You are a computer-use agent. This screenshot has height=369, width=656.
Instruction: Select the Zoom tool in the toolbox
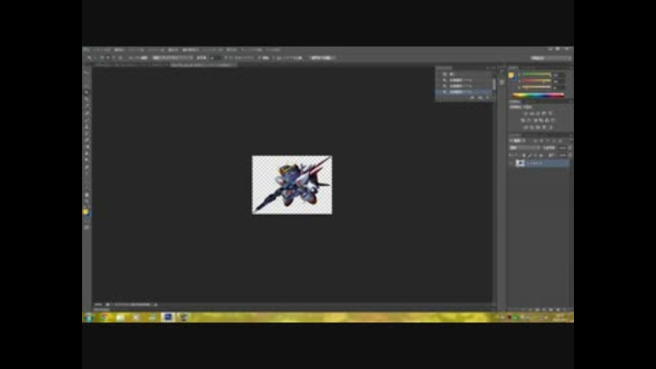pos(87,201)
